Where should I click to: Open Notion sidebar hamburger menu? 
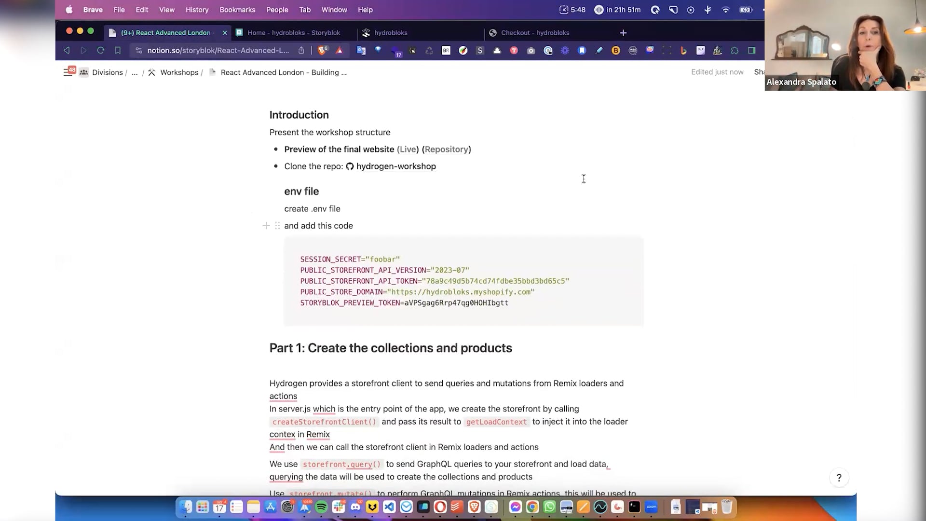coord(68,72)
